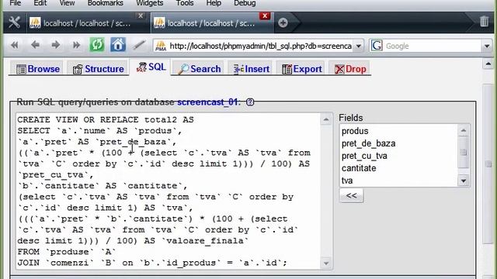Open the SQL tab
Screen dimensions: 497x279
coord(151,67)
